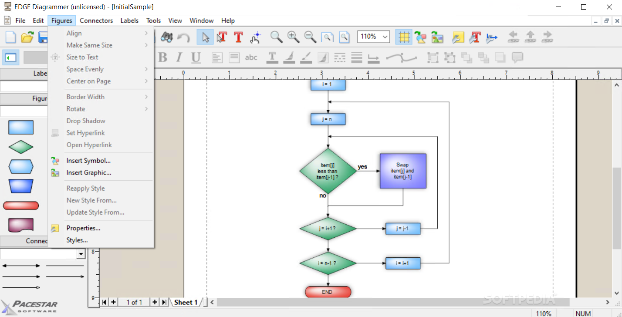Choose Properties... from Figures menu
622x317 pixels.
point(101,228)
